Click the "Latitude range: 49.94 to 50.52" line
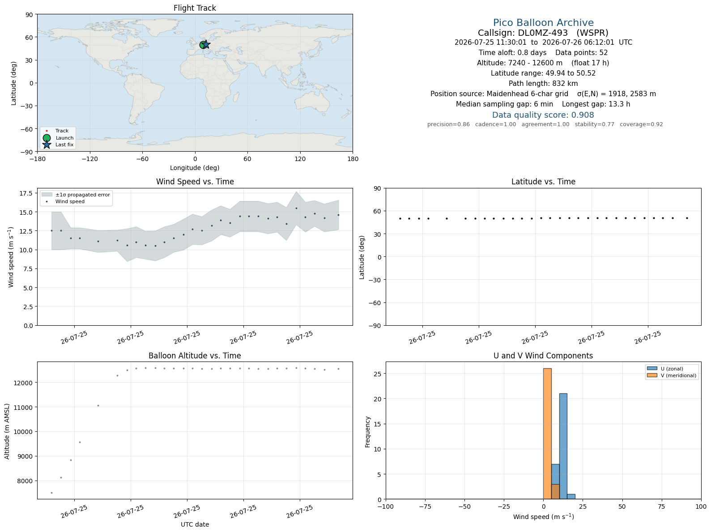This screenshot has height=532, width=711. [543, 73]
